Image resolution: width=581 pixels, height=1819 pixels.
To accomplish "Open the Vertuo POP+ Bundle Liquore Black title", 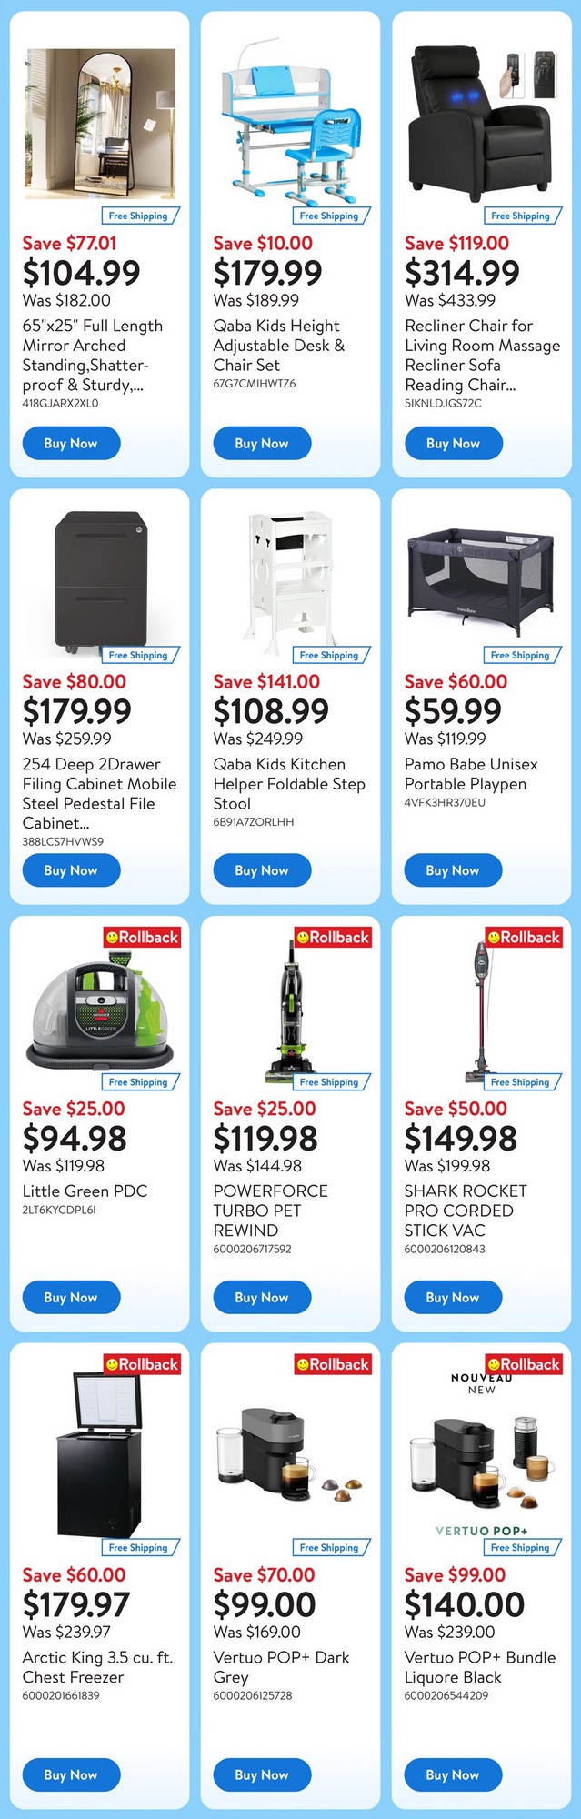I will 480,1667.
